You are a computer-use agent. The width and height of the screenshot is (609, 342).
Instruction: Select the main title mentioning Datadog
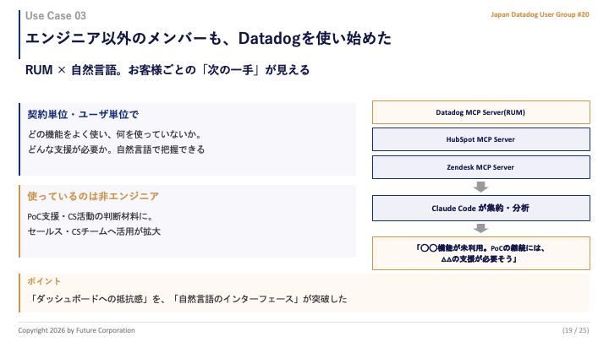208,38
